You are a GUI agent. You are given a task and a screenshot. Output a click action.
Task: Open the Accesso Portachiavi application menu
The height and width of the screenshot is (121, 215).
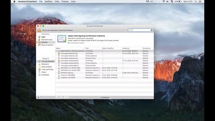click(x=28, y=1)
